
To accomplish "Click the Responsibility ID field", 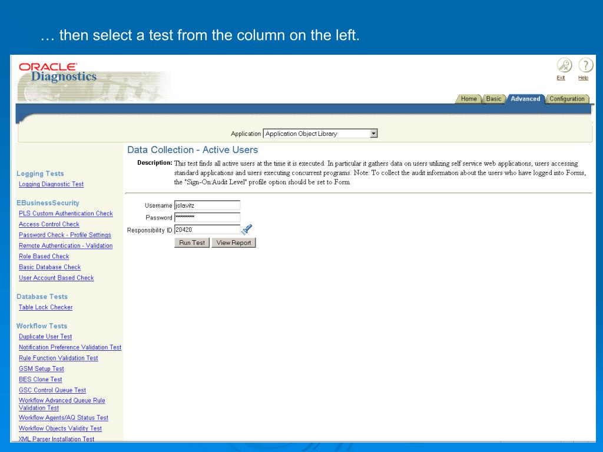I will 207,230.
